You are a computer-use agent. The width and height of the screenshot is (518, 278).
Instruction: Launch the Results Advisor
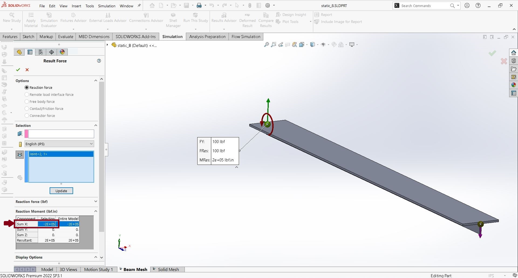(x=224, y=18)
